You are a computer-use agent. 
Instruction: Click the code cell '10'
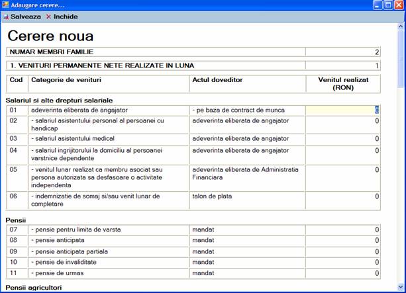(x=13, y=262)
